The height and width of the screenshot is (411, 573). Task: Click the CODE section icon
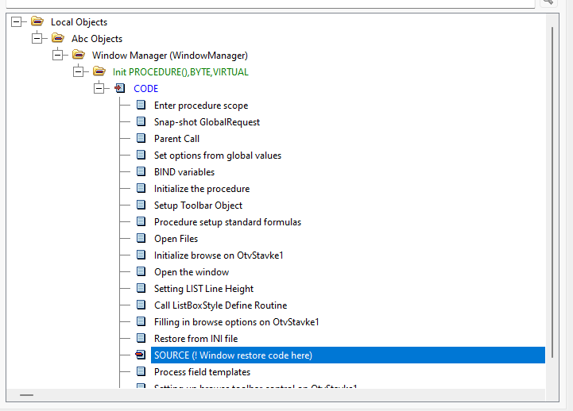pos(120,89)
